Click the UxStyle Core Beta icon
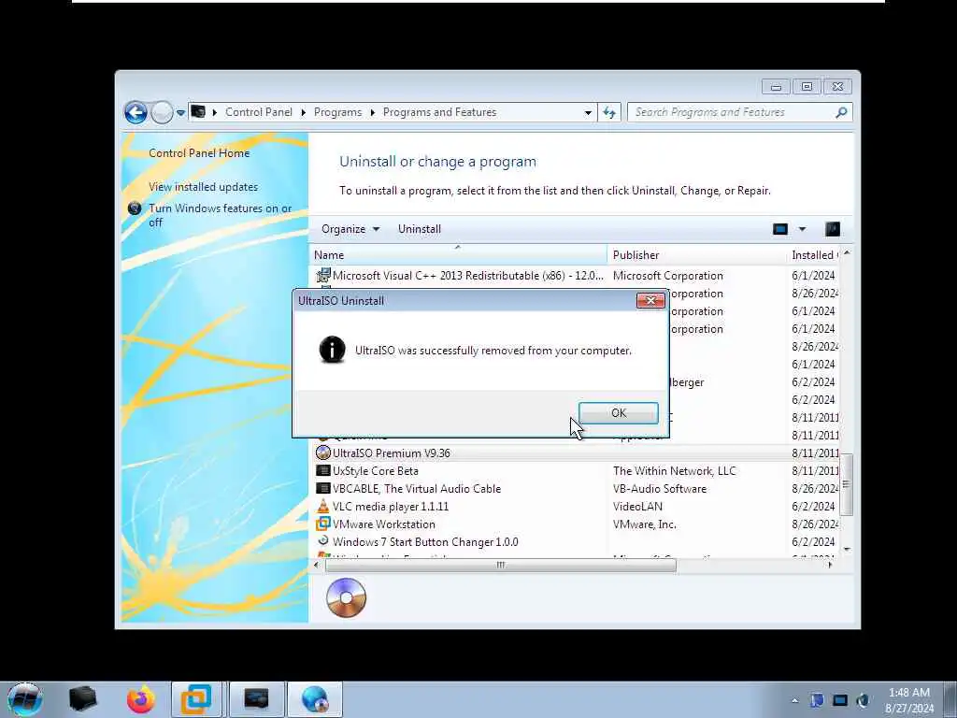Viewport: 957px width, 718px height. click(x=322, y=471)
